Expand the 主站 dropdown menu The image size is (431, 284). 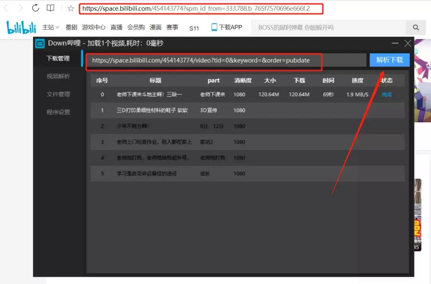pos(51,27)
